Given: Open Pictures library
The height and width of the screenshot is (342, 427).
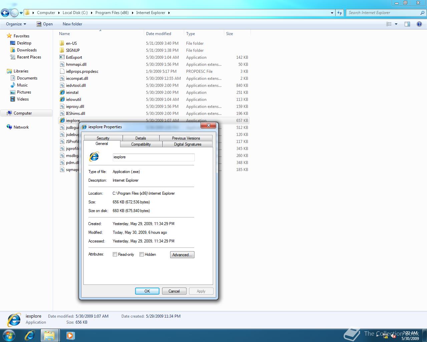Looking at the screenshot, I should (24, 92).
